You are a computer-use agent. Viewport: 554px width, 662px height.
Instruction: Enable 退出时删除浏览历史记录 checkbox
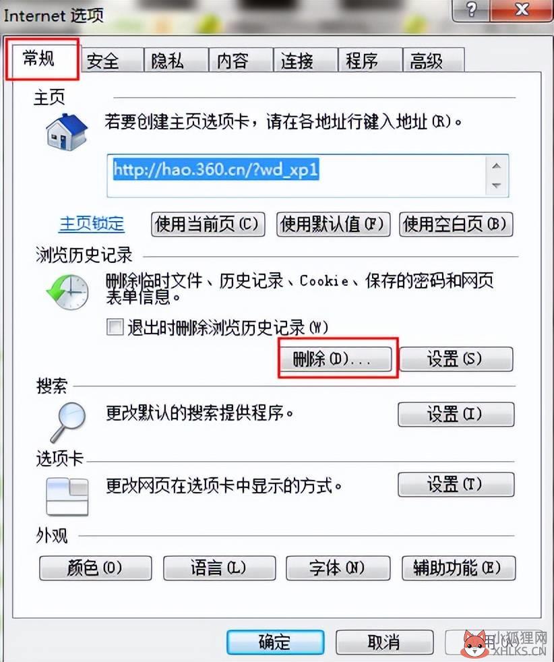tap(115, 327)
